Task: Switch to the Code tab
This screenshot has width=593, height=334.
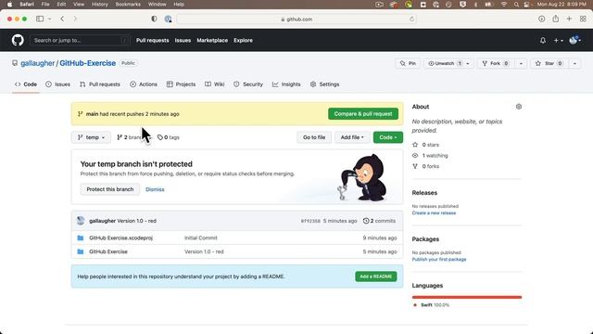Action: [x=26, y=84]
